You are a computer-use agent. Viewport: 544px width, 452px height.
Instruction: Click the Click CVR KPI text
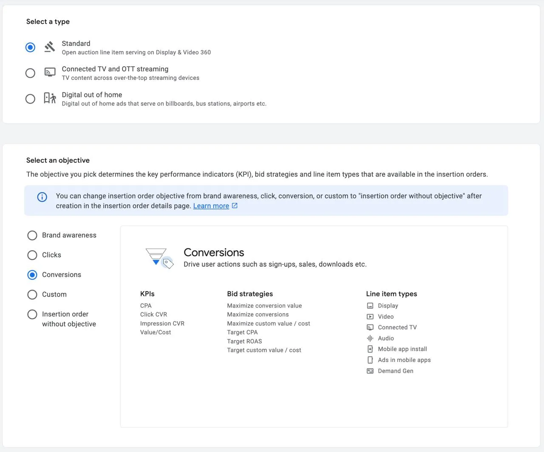(153, 315)
